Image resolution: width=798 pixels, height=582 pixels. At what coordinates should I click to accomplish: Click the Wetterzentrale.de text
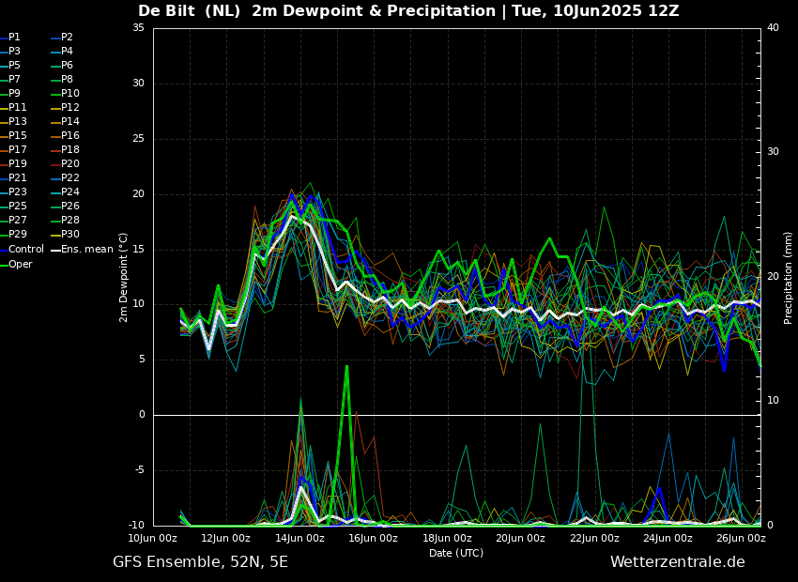click(677, 562)
